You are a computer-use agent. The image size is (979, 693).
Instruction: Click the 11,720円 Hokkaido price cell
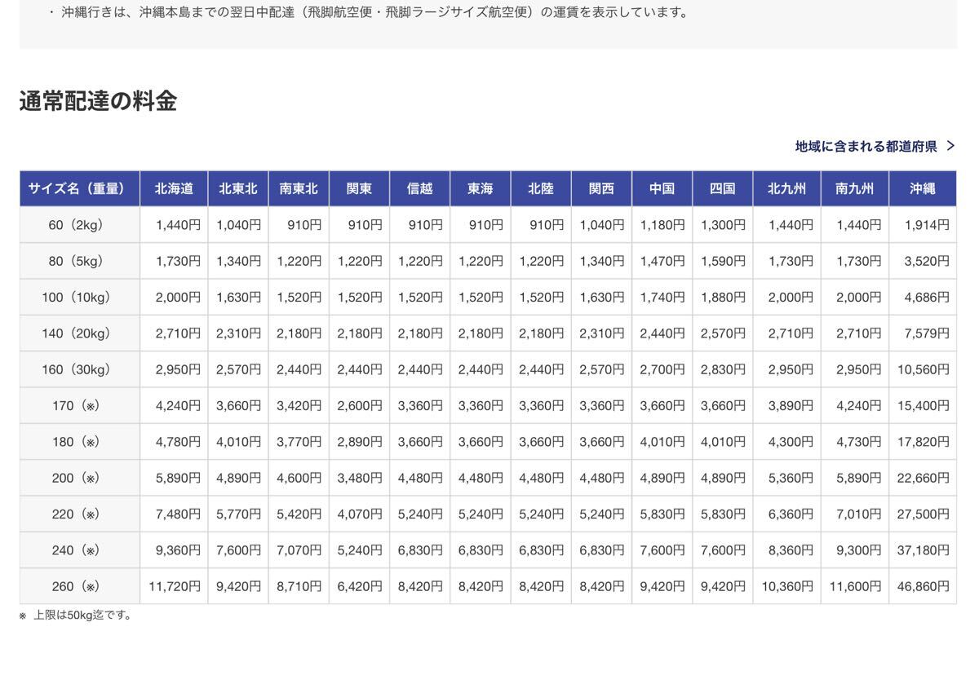(x=175, y=586)
